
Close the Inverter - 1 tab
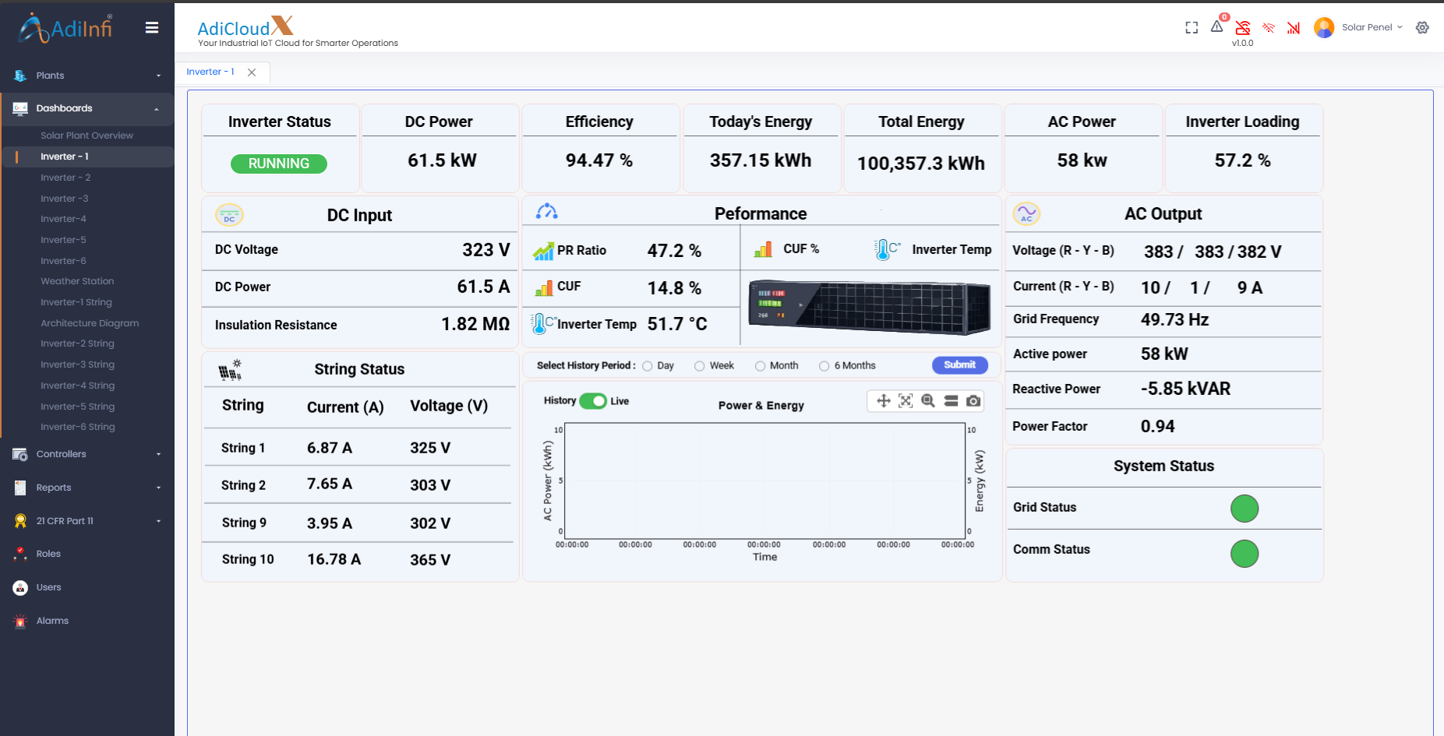click(x=252, y=72)
